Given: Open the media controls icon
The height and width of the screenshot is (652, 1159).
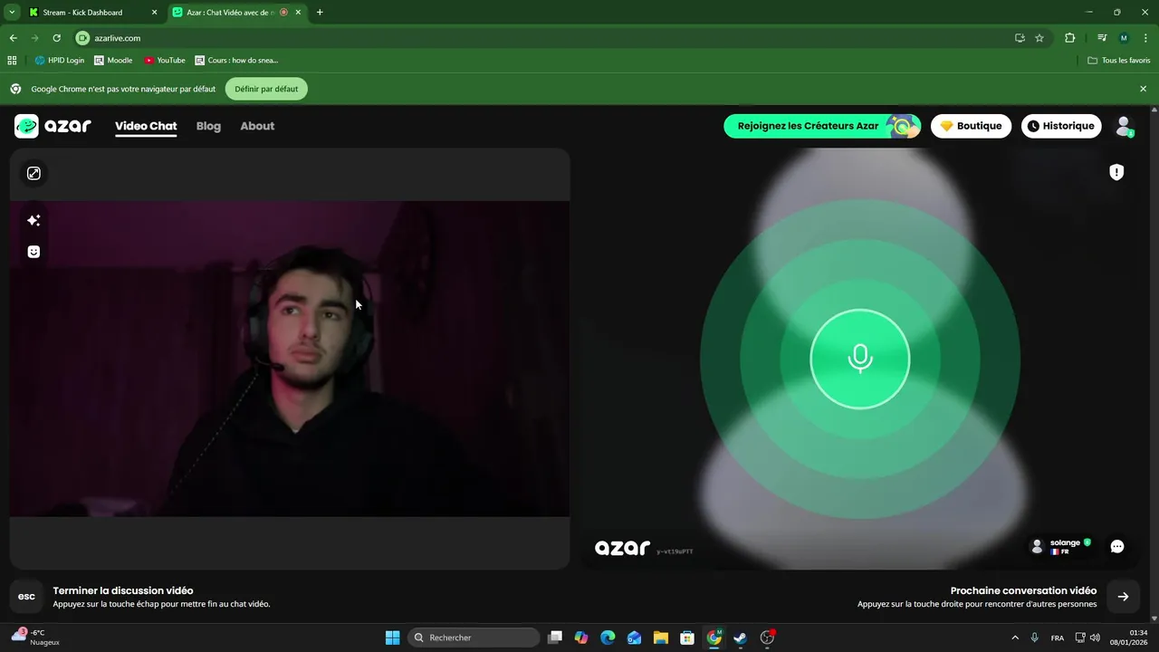Looking at the screenshot, I should click(1102, 38).
